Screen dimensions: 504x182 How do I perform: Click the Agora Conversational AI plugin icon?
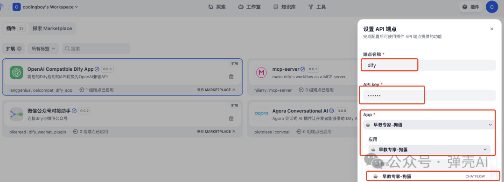pos(261,114)
